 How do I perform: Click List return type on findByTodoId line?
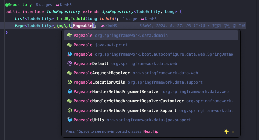[20, 19]
